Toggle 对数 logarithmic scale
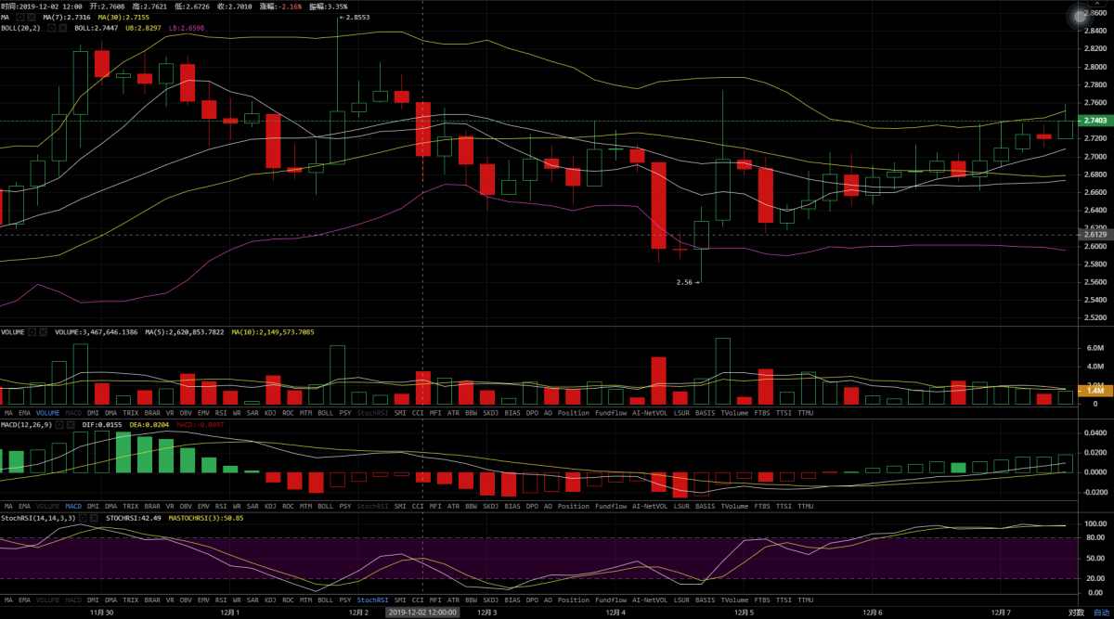This screenshot has height=619, width=1114. (1076, 613)
